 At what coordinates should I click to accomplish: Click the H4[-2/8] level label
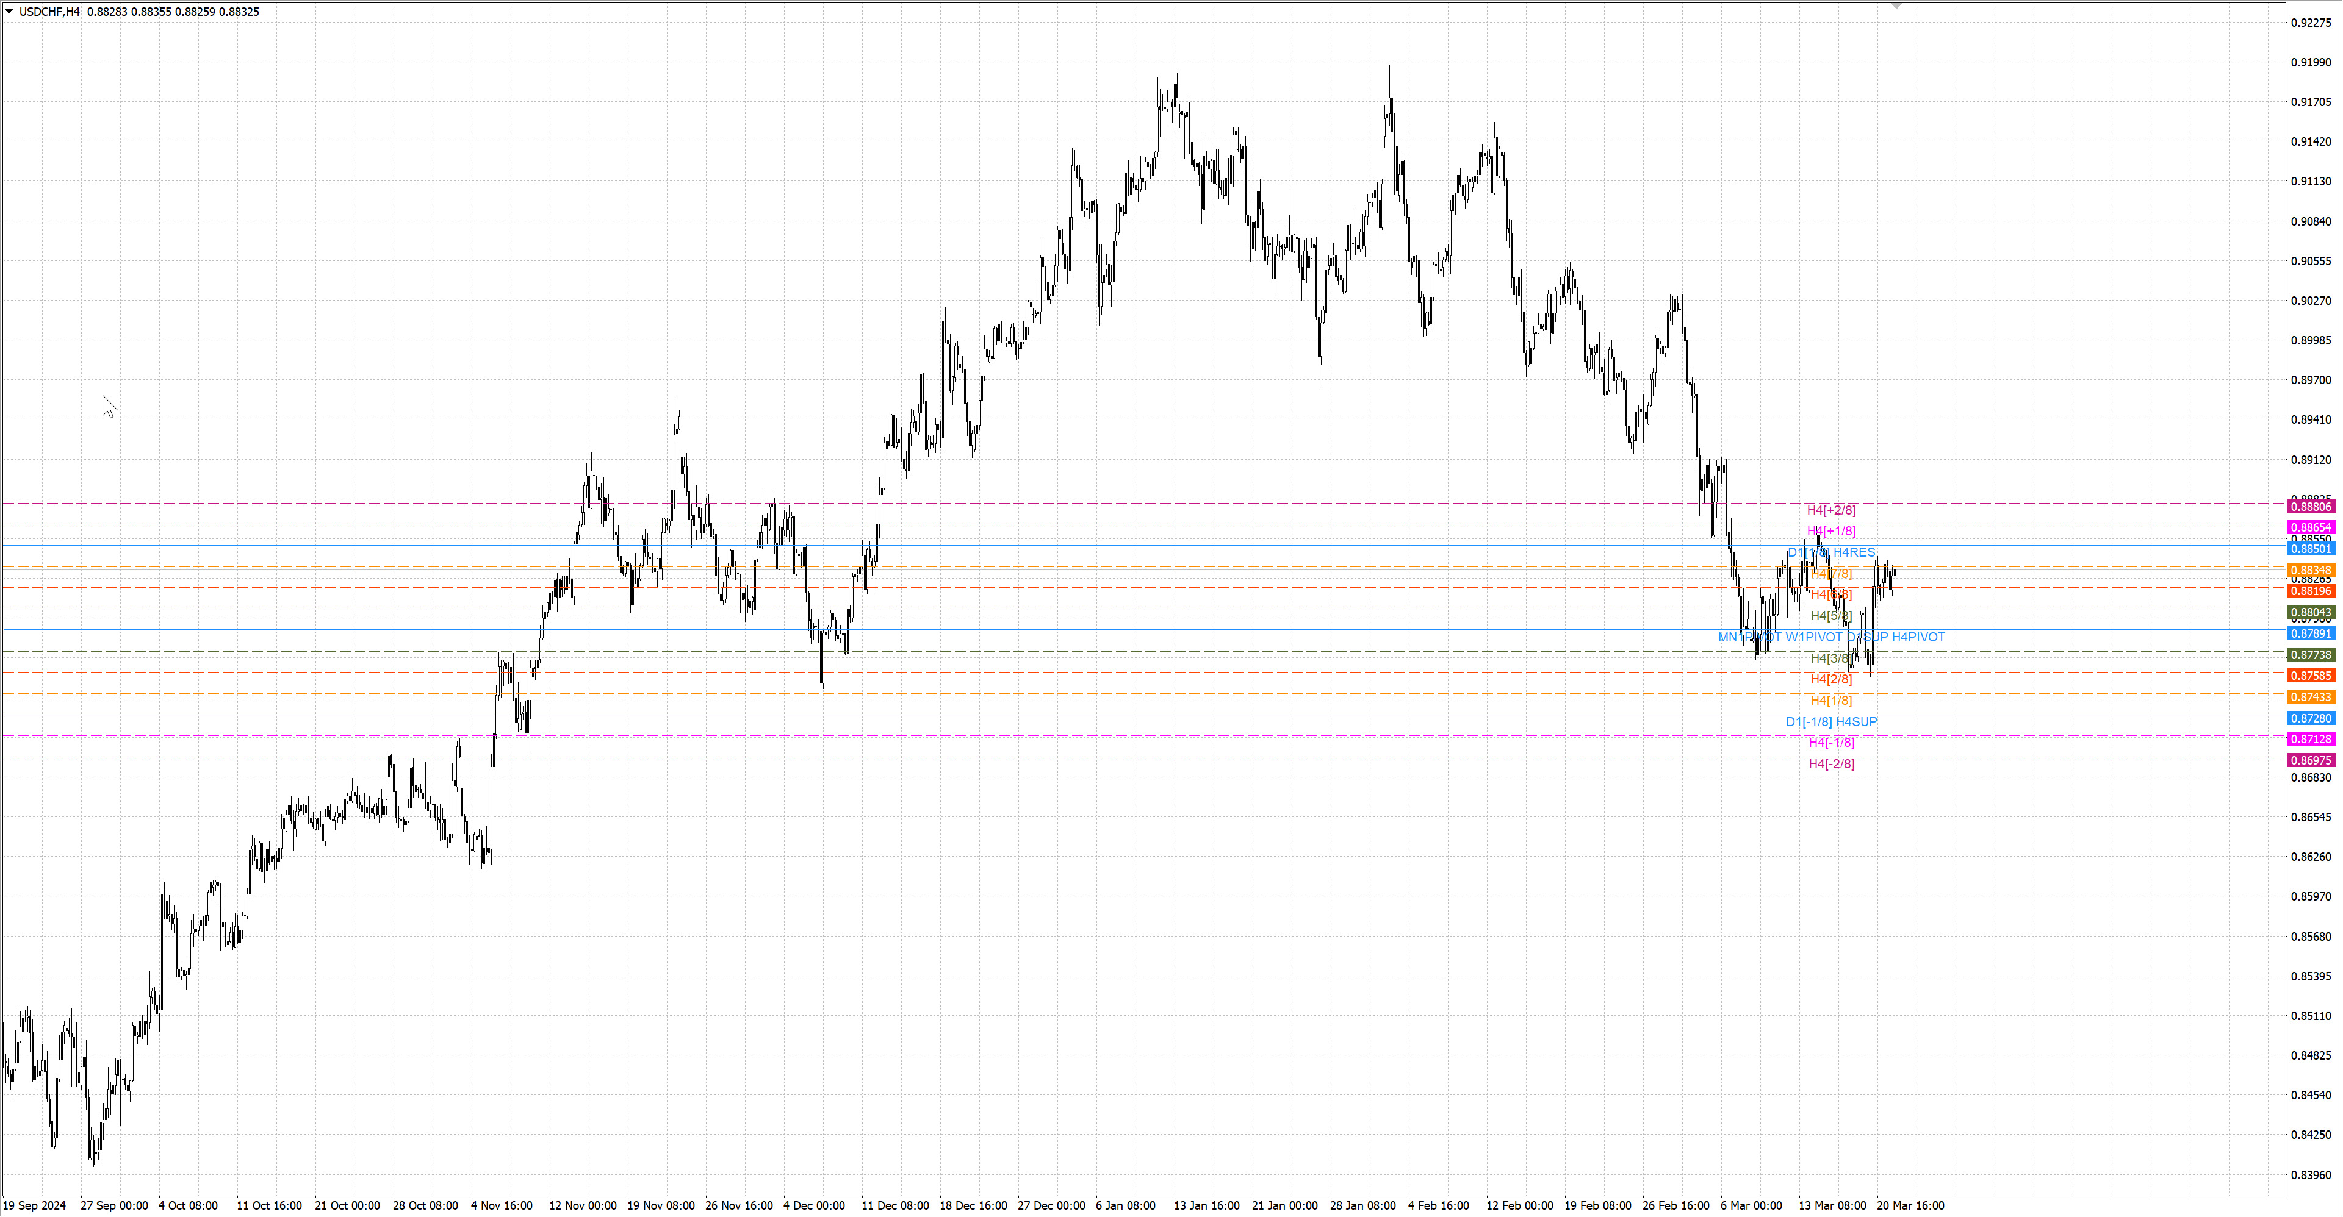pyautogui.click(x=1831, y=763)
